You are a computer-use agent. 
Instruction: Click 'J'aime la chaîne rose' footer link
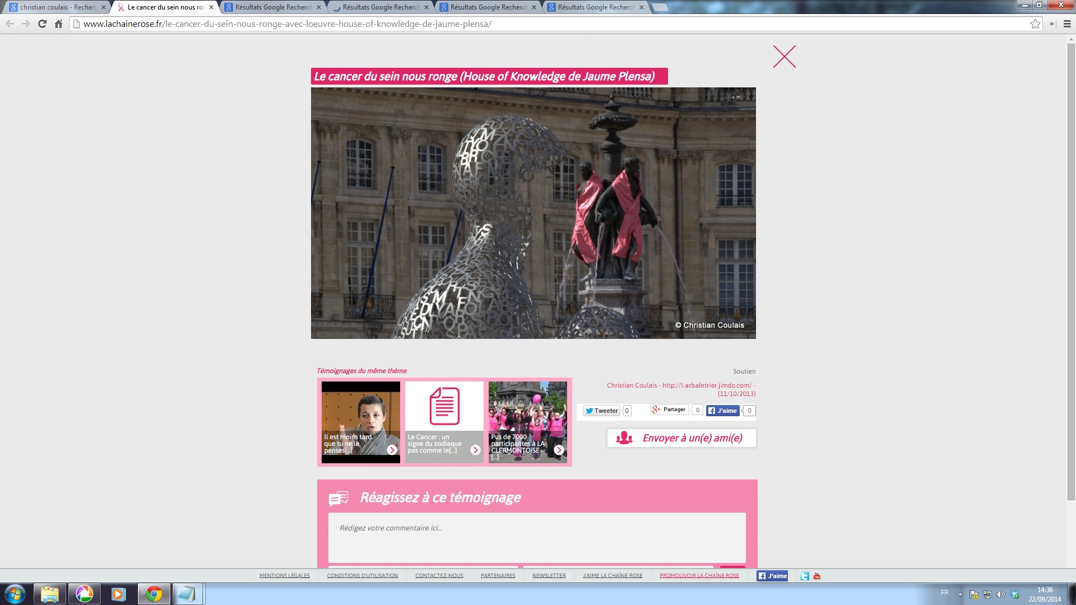(613, 575)
